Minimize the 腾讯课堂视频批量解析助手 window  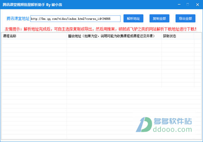click(179, 4)
